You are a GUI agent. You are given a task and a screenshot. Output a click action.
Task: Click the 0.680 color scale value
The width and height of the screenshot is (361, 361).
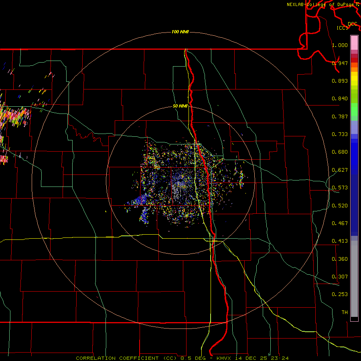[x=340, y=152]
